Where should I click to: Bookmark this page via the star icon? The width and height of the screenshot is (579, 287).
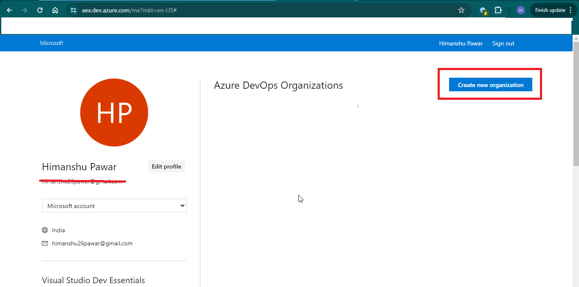click(x=461, y=10)
